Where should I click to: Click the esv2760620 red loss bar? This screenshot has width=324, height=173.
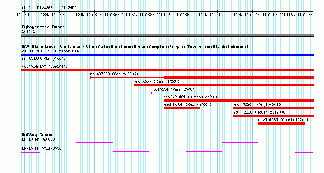click(273, 108)
